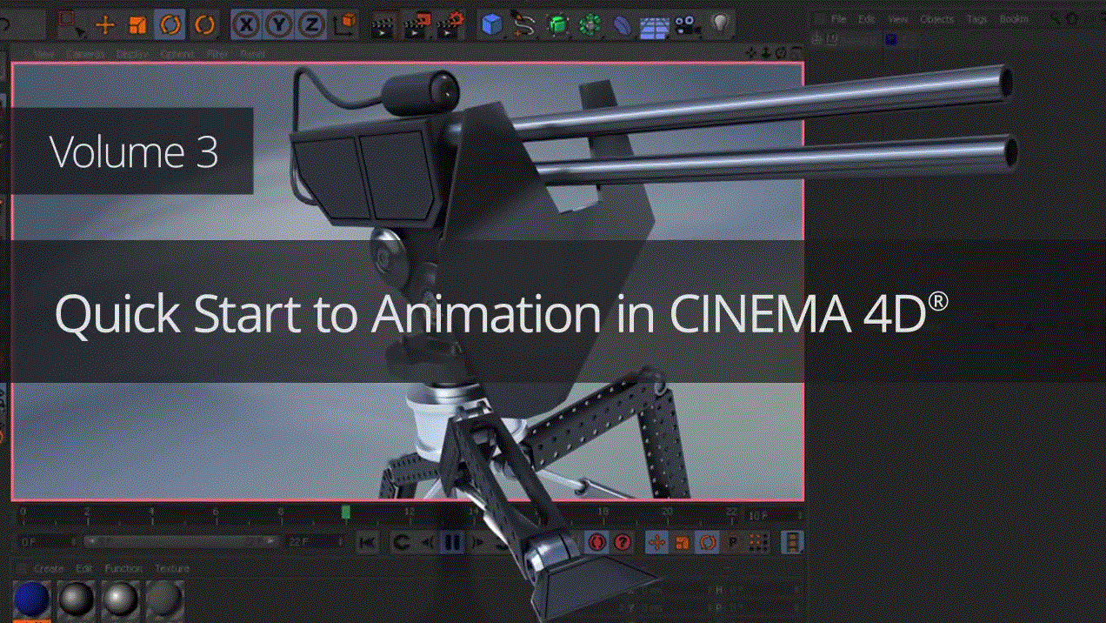The image size is (1106, 623).
Task: Go to start of animation
Action: [368, 543]
